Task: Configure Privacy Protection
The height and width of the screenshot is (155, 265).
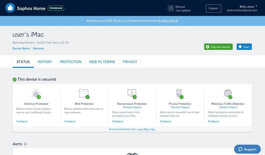Action: pyautogui.click(x=165, y=121)
